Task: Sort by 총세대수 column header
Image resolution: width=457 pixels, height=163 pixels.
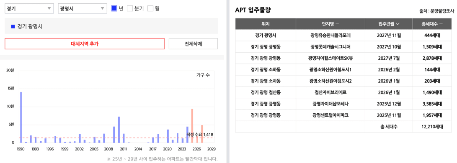Action: pos(432,24)
